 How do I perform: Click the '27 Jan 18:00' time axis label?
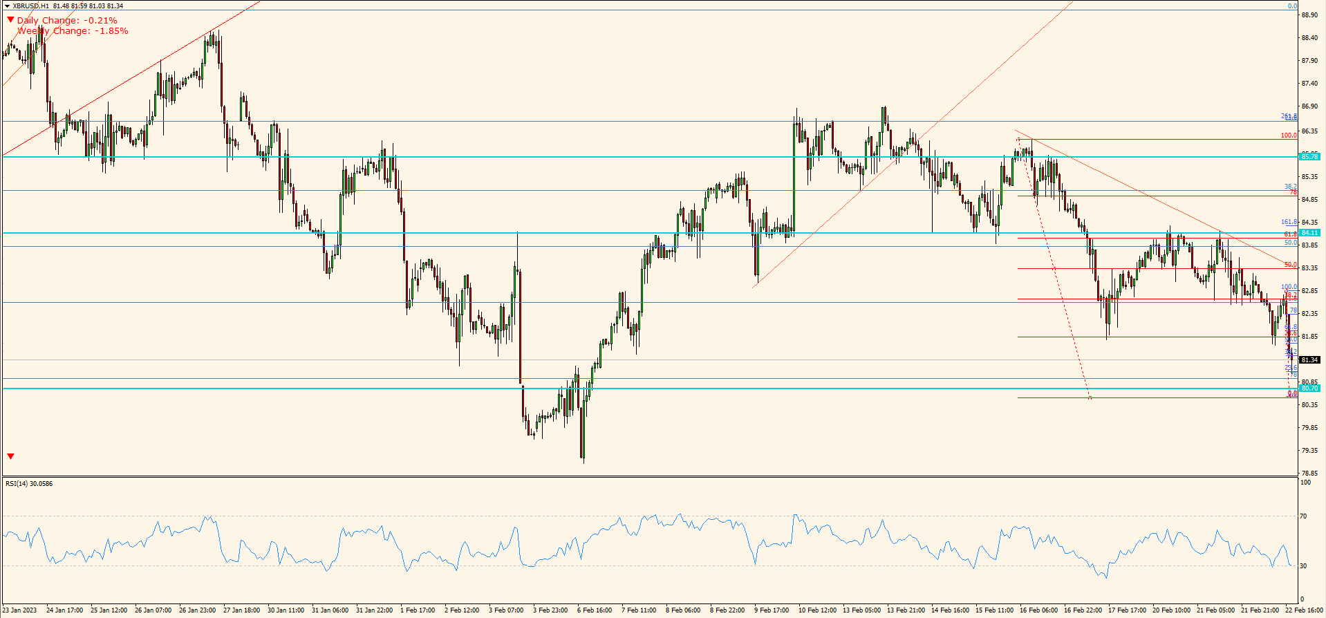(x=241, y=610)
